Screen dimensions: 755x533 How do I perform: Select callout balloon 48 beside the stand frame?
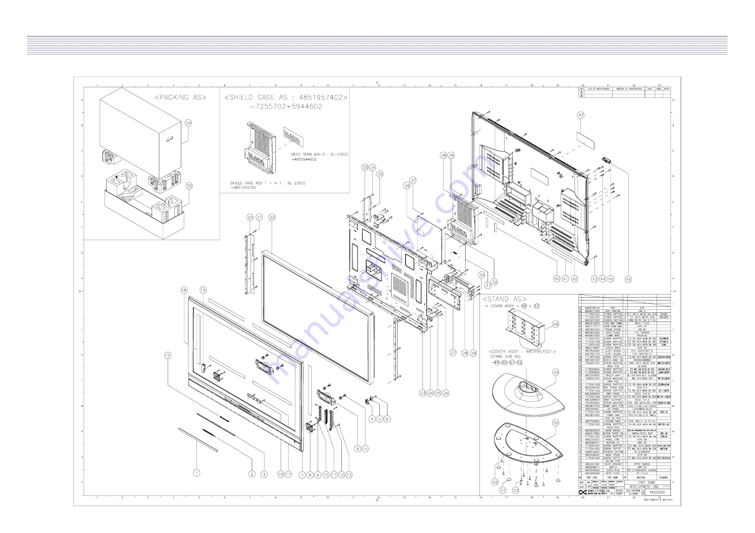[x=556, y=324]
